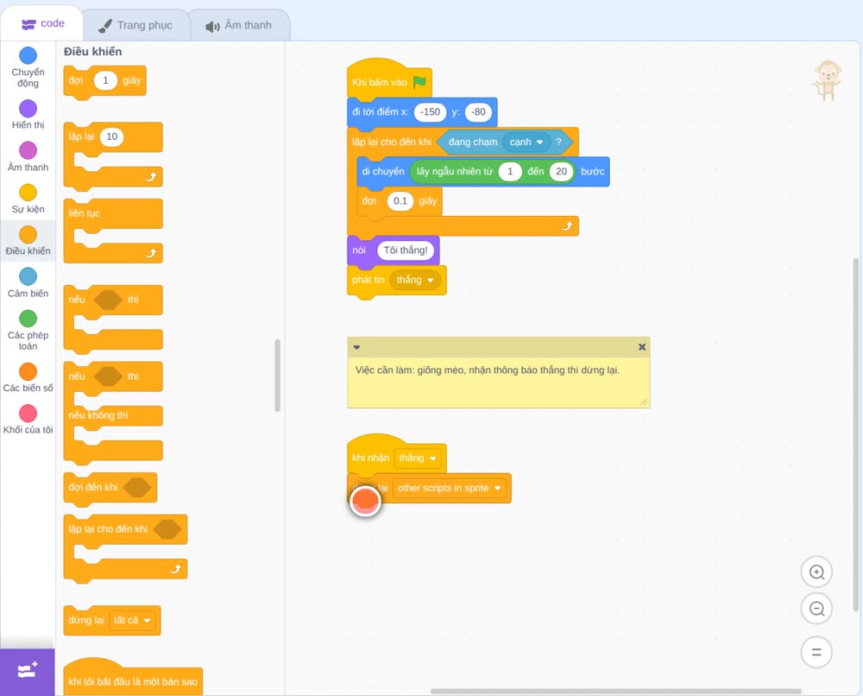The image size is (863, 696).
Task: Click the 'Tôi thắng!' text field
Action: coord(406,250)
